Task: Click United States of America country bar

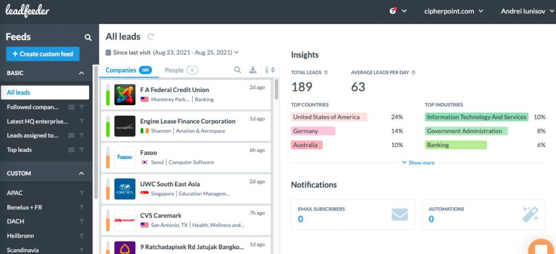Action: coord(329,117)
